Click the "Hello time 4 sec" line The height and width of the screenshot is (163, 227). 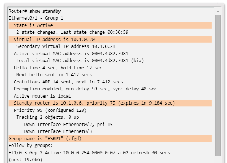pyautogui.click(x=58, y=68)
